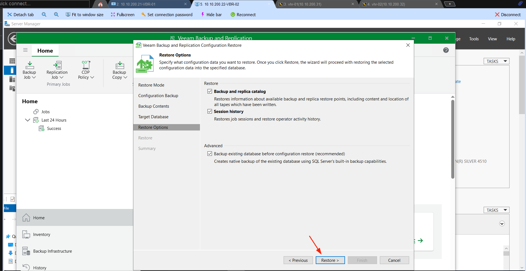Click the CDP Policy icon in ribbon
Screen dimensions: 526x271
point(86,65)
